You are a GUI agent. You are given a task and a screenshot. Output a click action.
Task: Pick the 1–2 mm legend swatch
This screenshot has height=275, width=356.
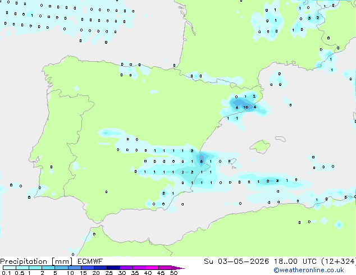pyautogui.click(x=35, y=268)
